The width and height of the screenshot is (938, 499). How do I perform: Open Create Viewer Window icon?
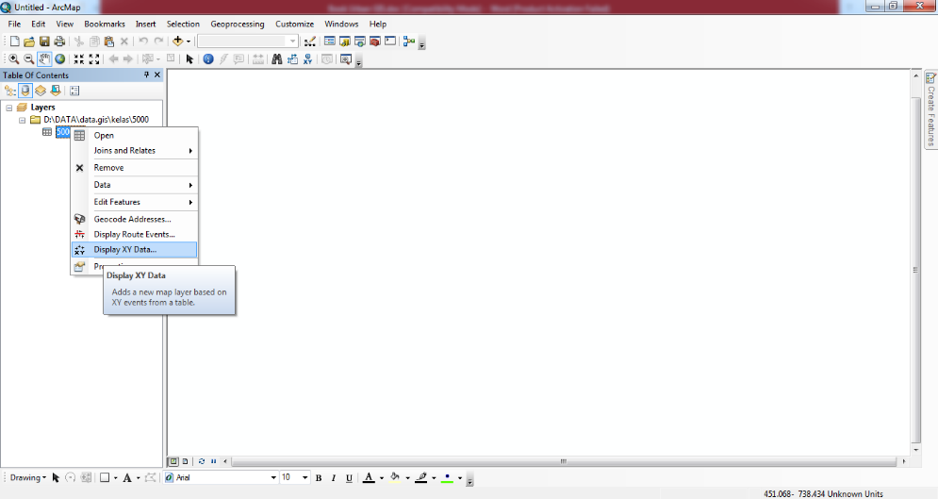pyautogui.click(x=345, y=58)
